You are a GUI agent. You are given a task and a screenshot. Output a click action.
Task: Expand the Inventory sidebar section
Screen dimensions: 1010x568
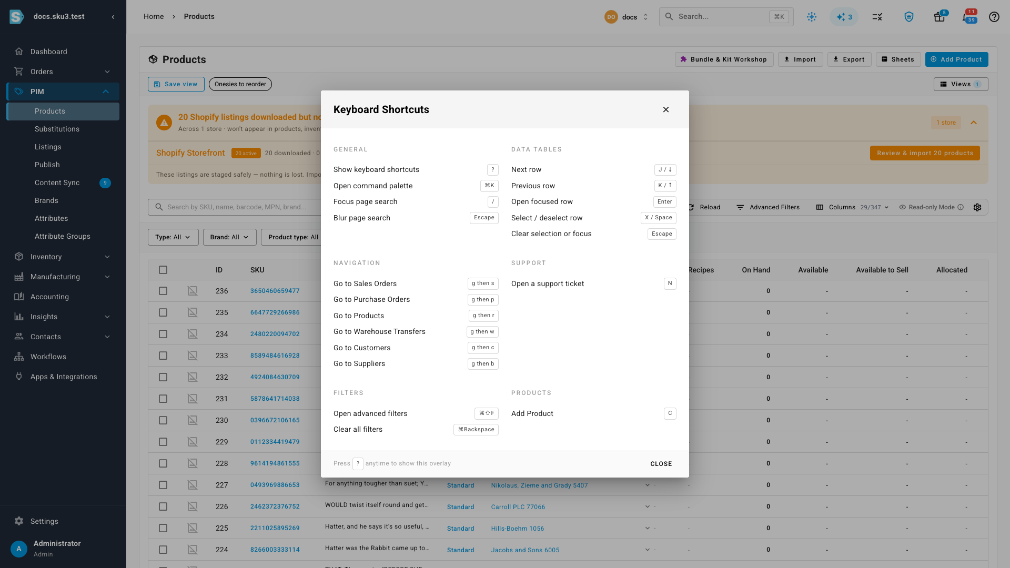tap(63, 257)
